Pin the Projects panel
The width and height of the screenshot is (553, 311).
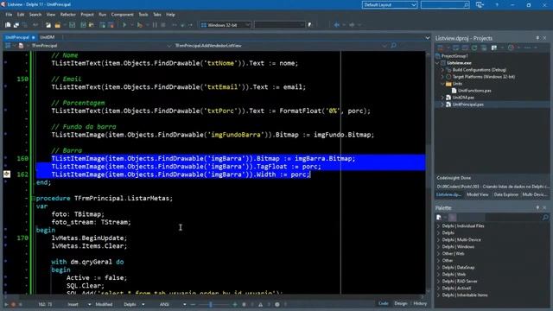pyautogui.click(x=537, y=38)
